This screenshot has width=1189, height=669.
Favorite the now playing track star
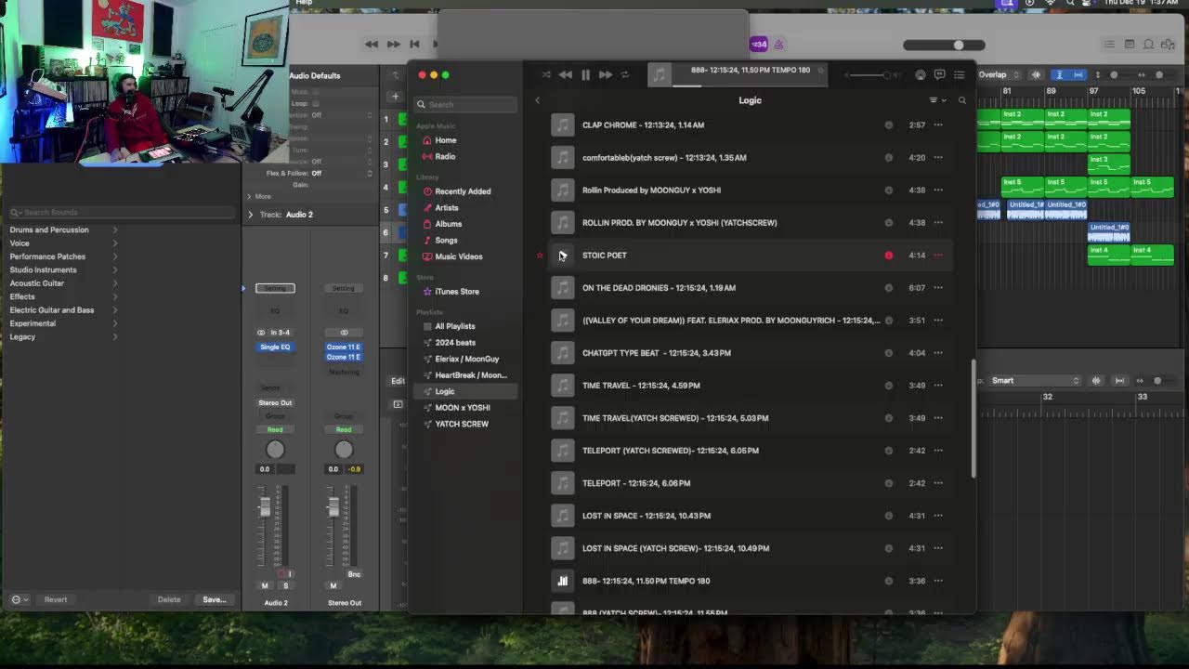820,71
